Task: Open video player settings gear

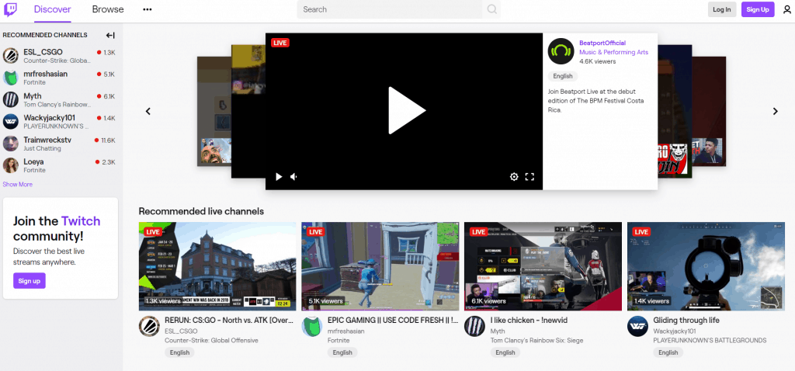Action: pyautogui.click(x=514, y=176)
